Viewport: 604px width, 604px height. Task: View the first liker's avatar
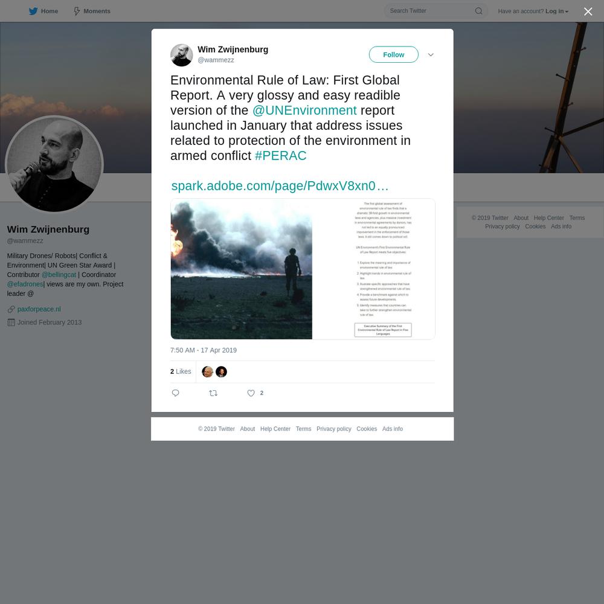207,371
